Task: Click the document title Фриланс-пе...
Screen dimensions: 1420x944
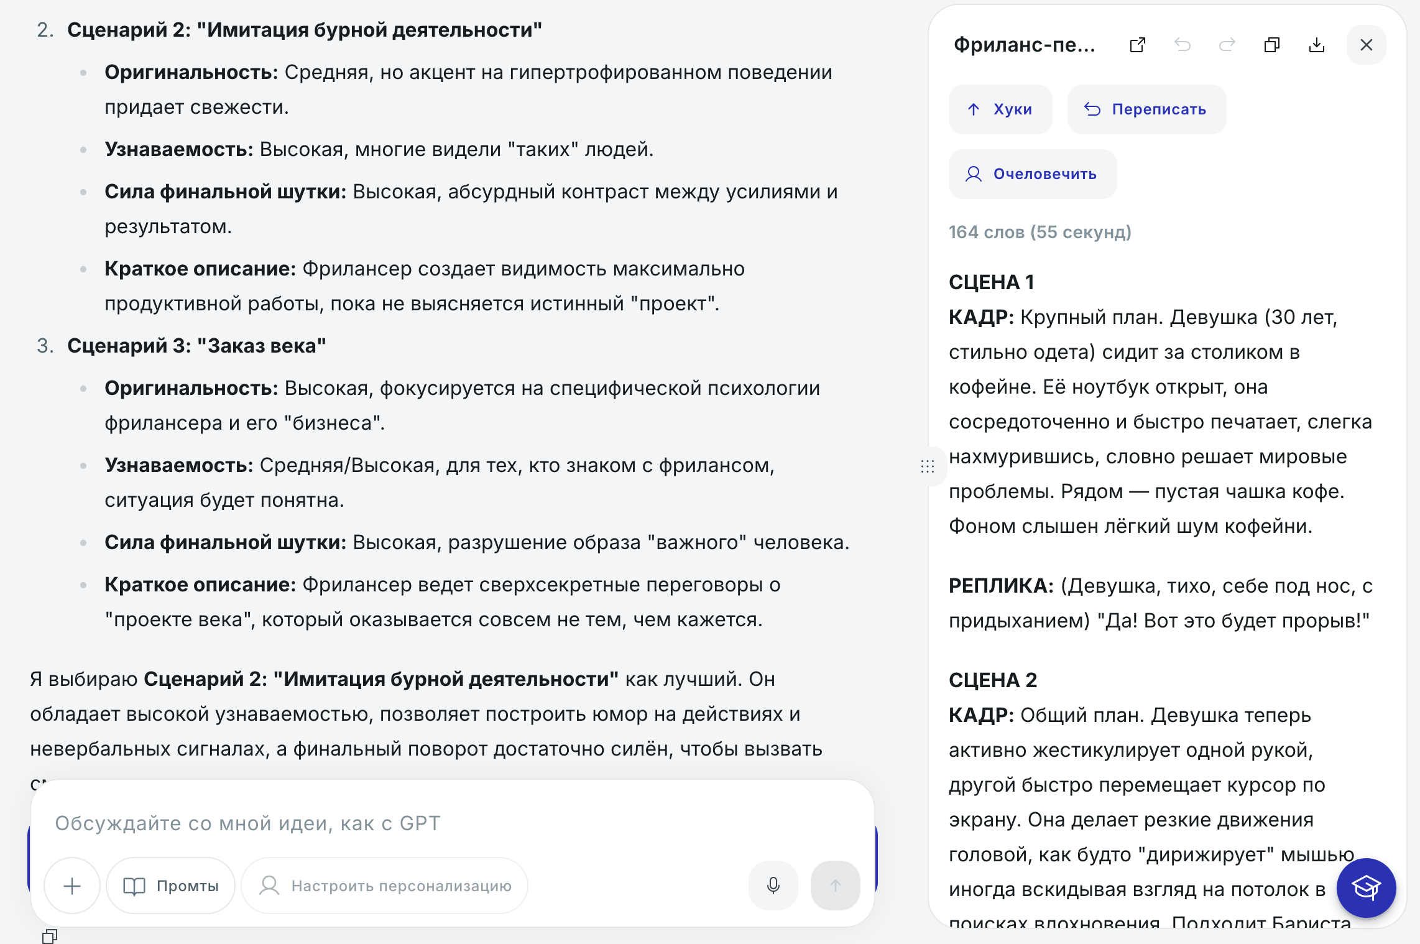Action: (x=1024, y=45)
